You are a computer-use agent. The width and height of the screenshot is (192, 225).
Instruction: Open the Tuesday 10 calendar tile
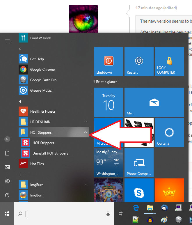[109, 102]
